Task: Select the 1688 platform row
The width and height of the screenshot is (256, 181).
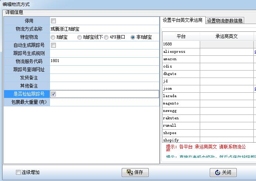Action: pyautogui.click(x=181, y=44)
